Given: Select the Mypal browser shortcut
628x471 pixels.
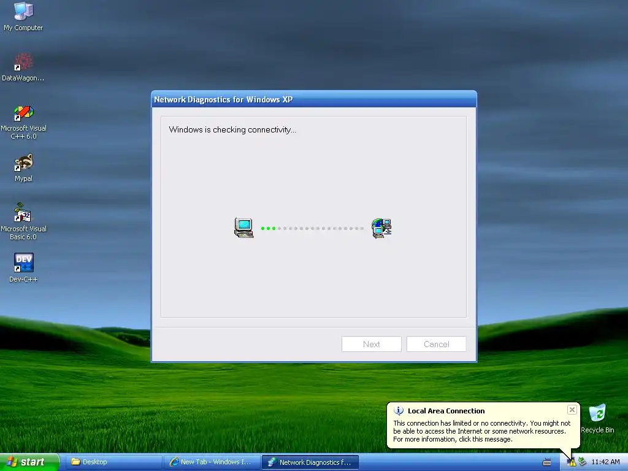Looking at the screenshot, I should coord(23,168).
